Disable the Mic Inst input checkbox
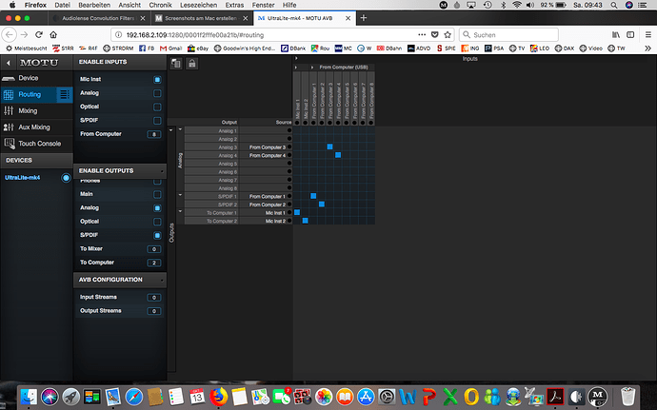Screen dimensions: 657x410 157,80
